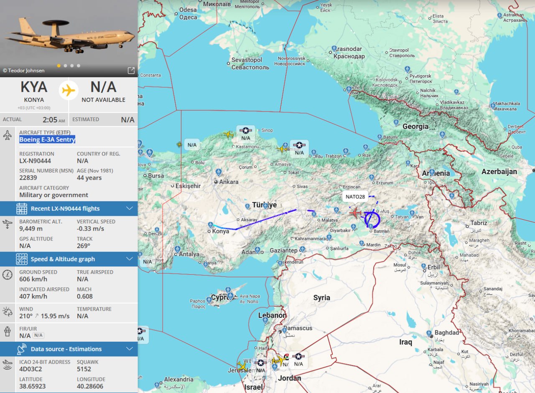The width and height of the screenshot is (535, 393).
Task: Click the airport pin at Baghdad
Action: pos(430,334)
